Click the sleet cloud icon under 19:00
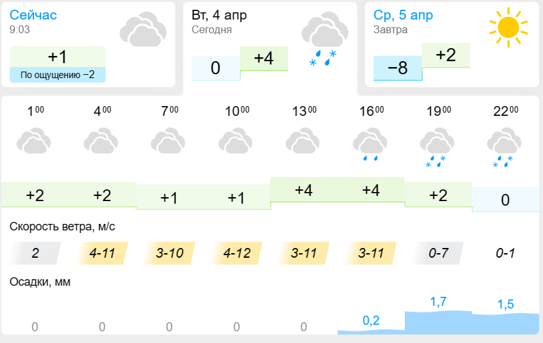Viewport: 543px width, 343px height. click(x=437, y=147)
